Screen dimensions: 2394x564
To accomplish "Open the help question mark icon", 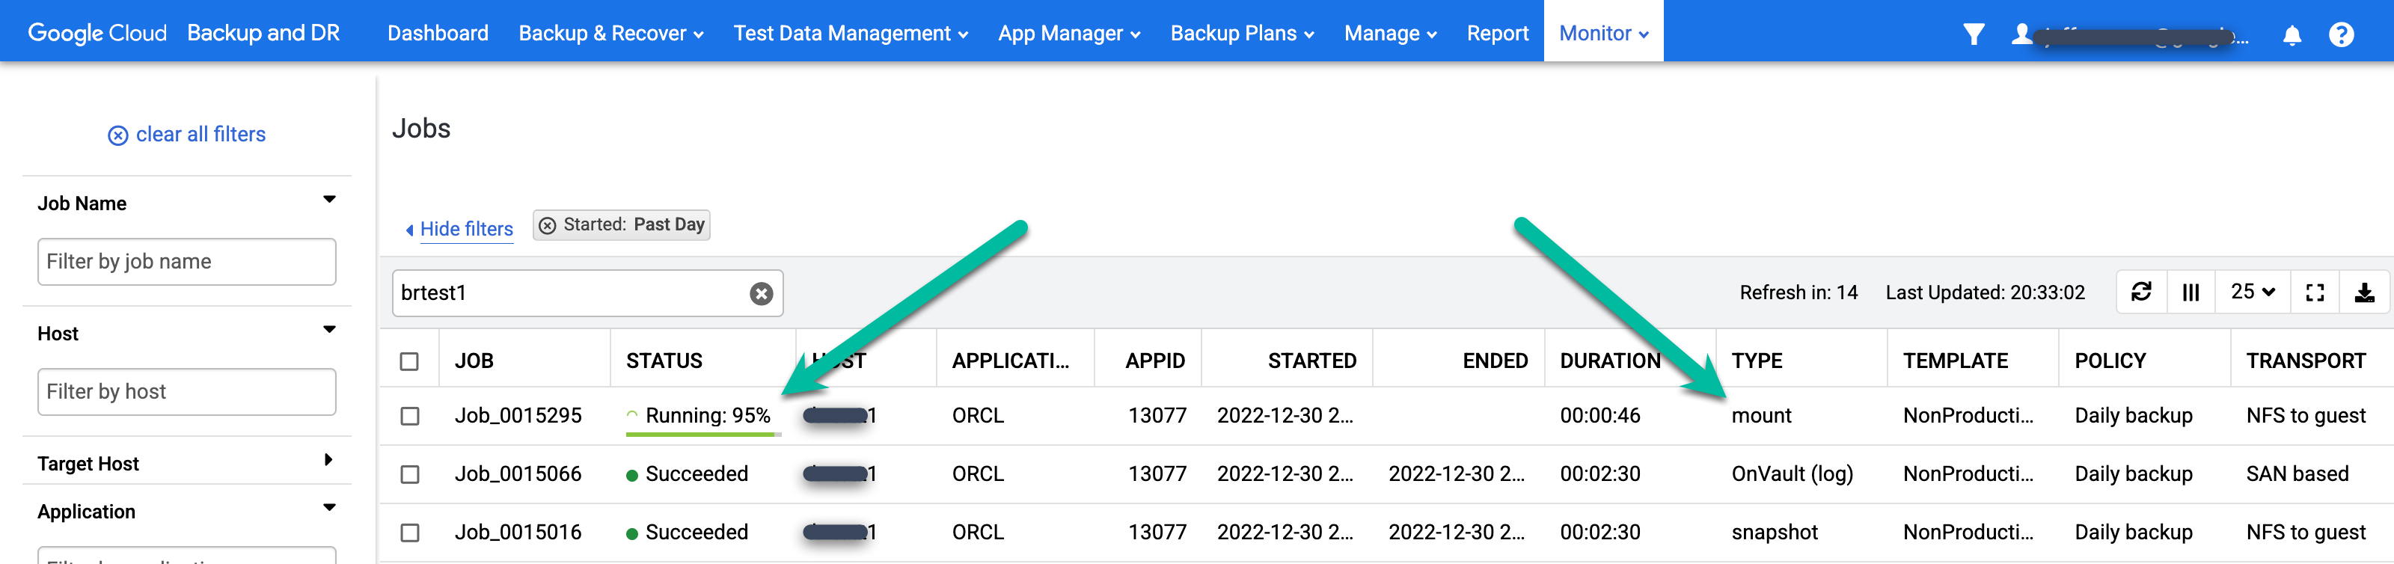I will click(2341, 34).
